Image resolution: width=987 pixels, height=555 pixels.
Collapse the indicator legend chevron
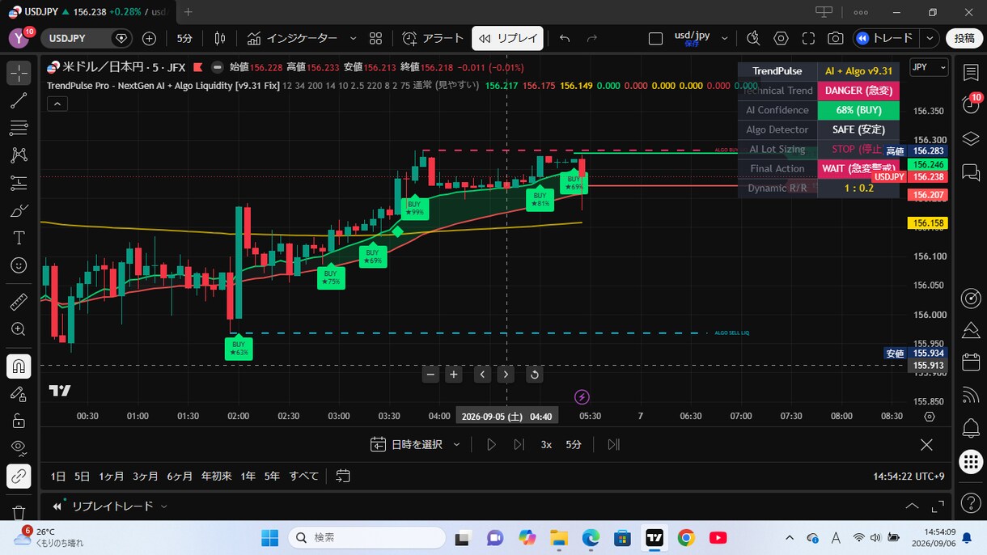(57, 103)
